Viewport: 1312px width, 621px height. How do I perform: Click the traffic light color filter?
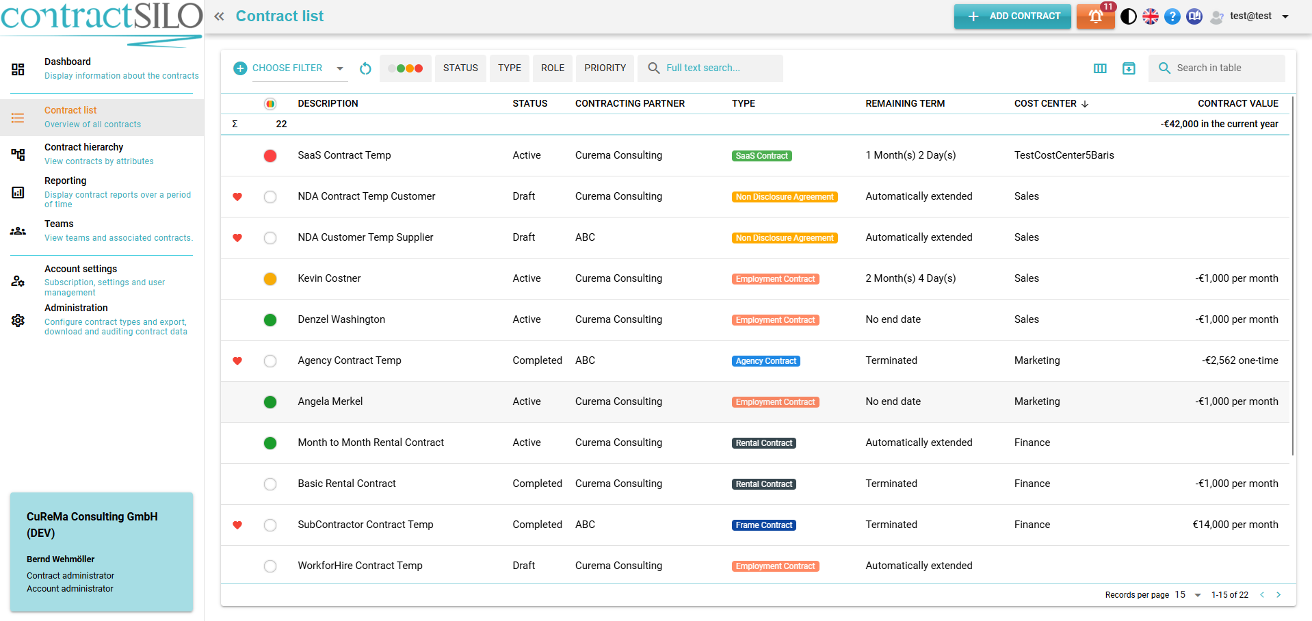pyautogui.click(x=406, y=68)
